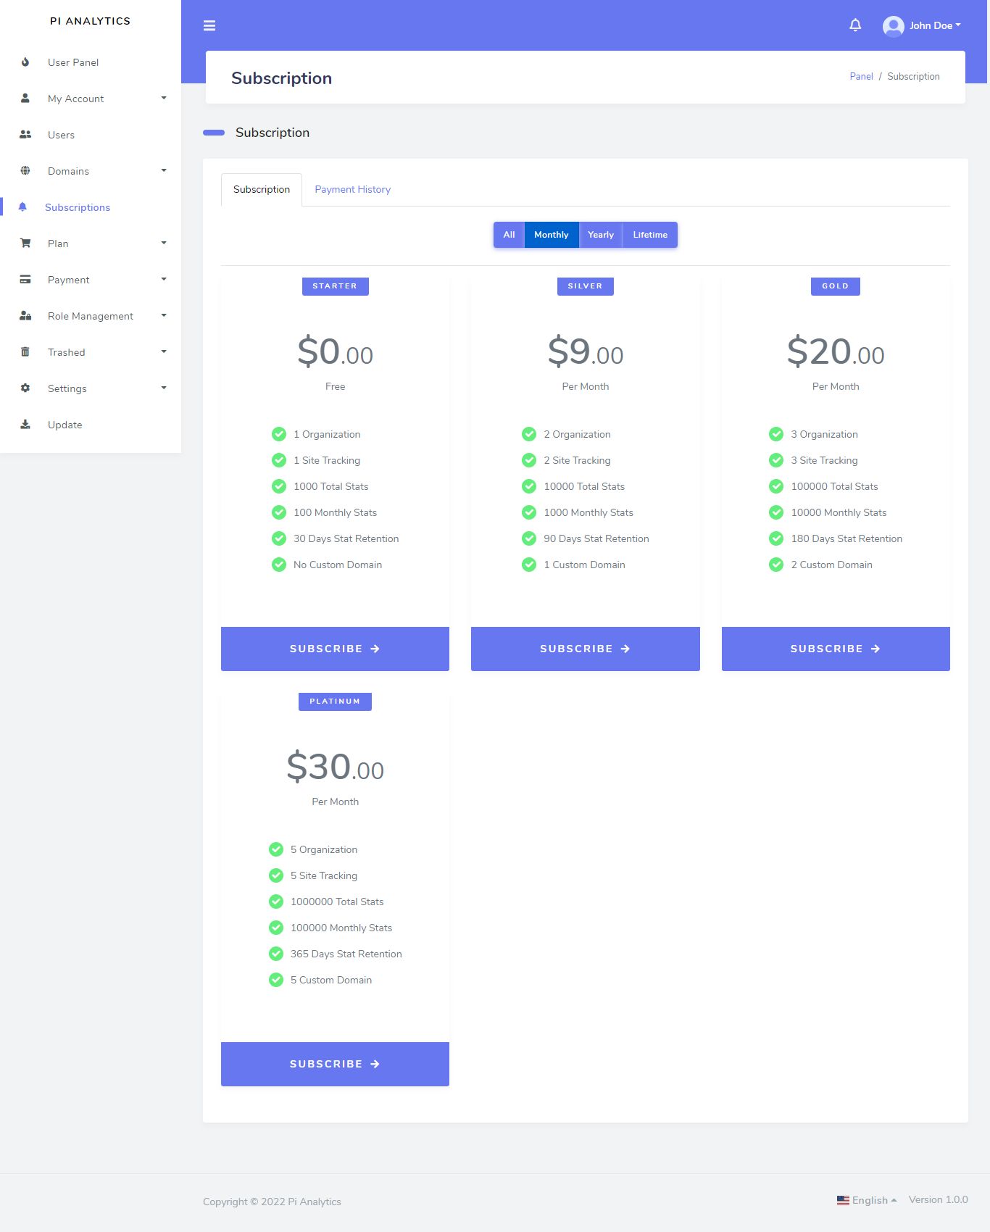Click the "1000000 Total Stats" feature text

(337, 902)
